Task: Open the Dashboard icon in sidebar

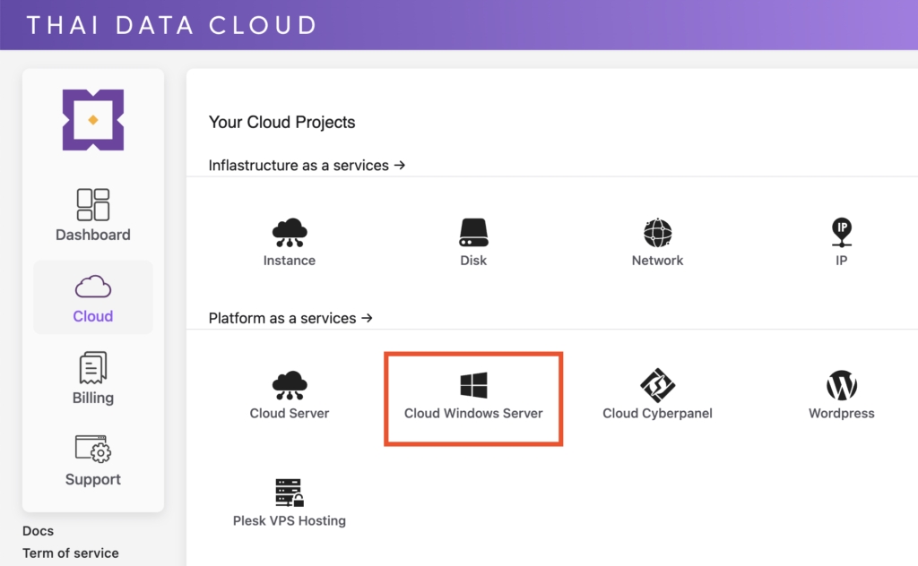Action: click(x=93, y=204)
